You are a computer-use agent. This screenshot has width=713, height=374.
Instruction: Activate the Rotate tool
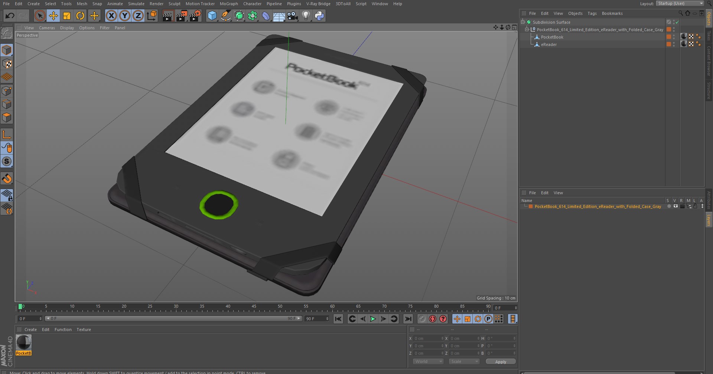click(80, 16)
